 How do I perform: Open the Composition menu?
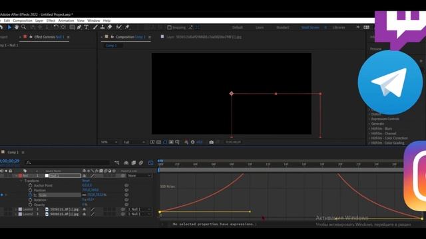pyautogui.click(x=23, y=21)
